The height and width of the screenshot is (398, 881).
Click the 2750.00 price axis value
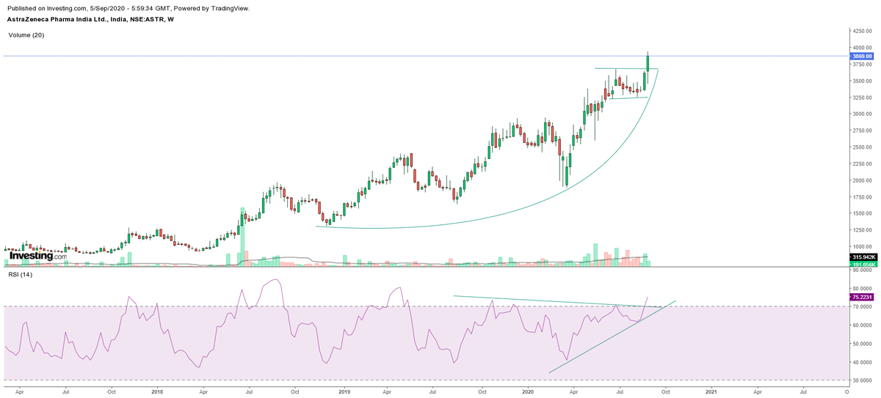tap(862, 130)
